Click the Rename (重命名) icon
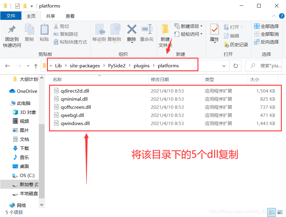The width and height of the screenshot is (286, 217). [147, 29]
